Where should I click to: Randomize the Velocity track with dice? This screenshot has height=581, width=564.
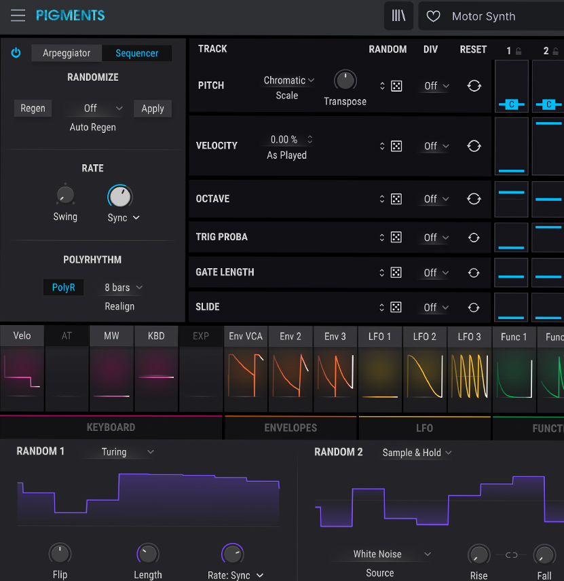(396, 146)
